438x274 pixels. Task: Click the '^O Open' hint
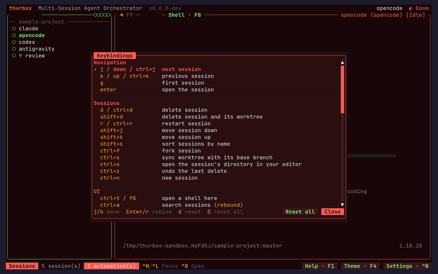[193, 266]
